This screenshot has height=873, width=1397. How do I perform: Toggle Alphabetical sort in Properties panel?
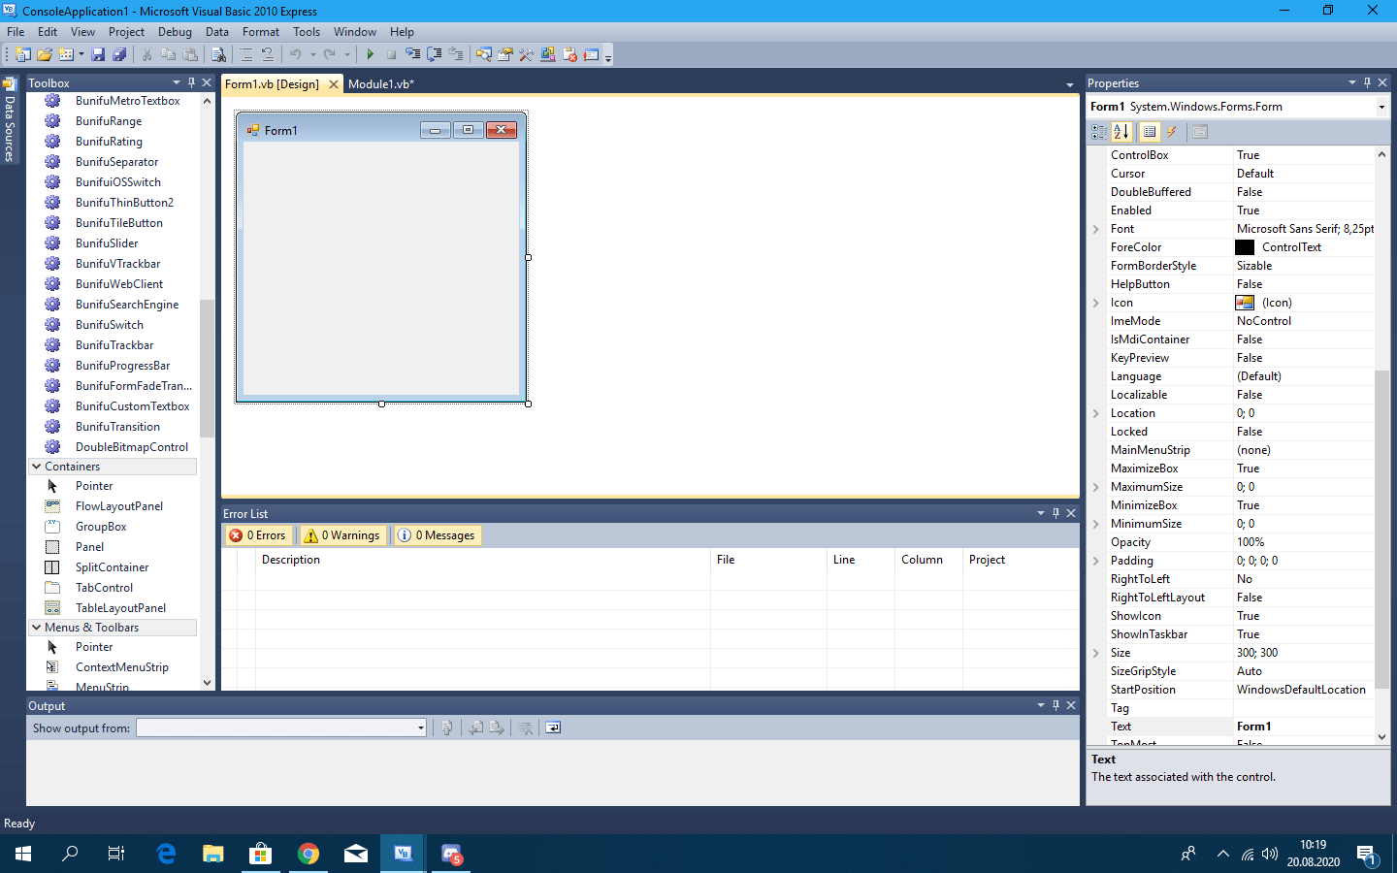[1121, 132]
